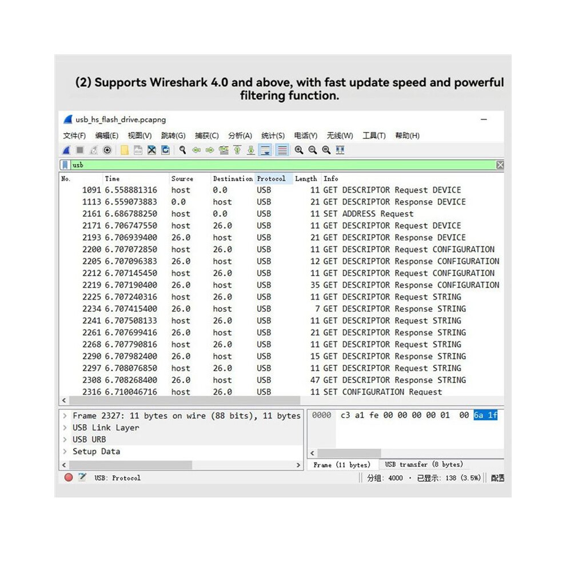Screen dimensions: 566x566
Task: Click the usb display filter input field
Action: click(x=282, y=165)
